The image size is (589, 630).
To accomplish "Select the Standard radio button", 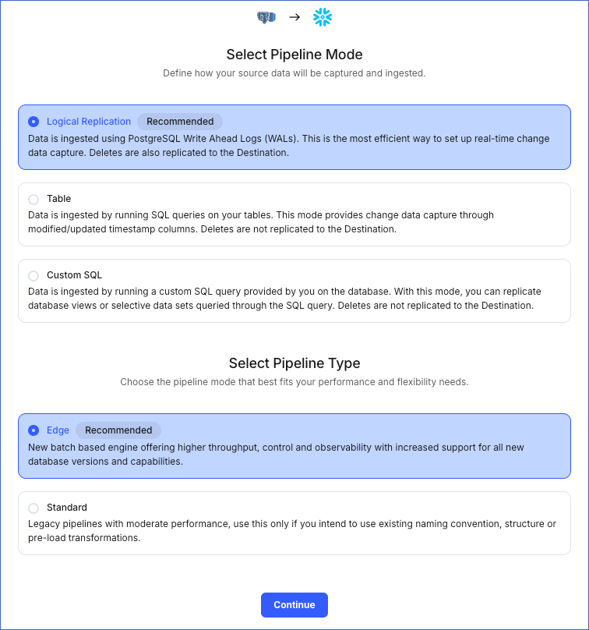I will [33, 507].
